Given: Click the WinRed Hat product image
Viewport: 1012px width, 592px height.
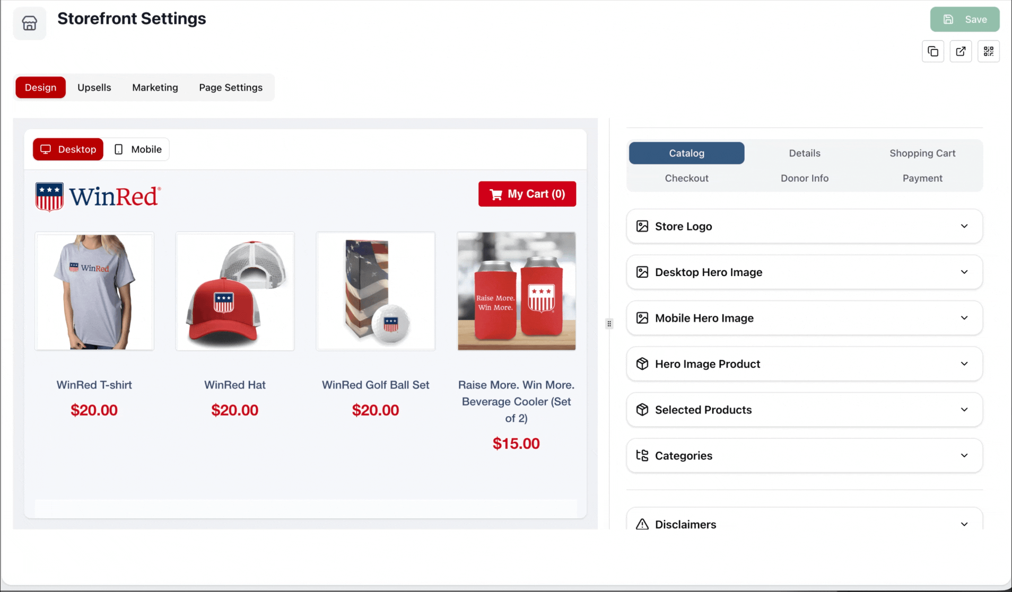Looking at the screenshot, I should pos(235,291).
